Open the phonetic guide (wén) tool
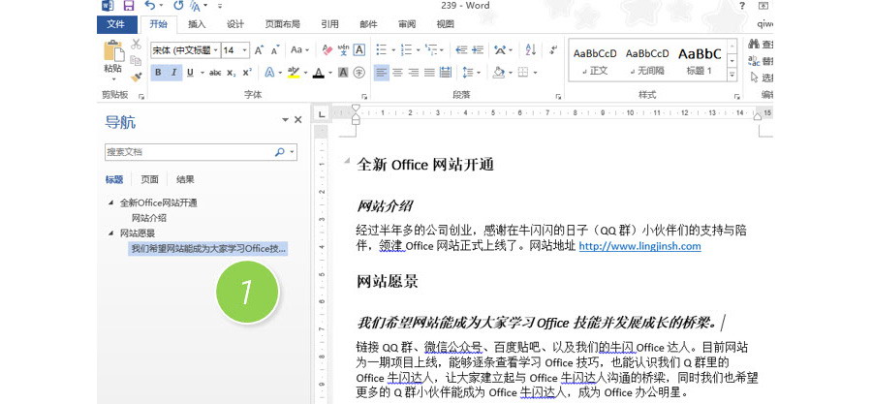872x404 pixels. 343,50
